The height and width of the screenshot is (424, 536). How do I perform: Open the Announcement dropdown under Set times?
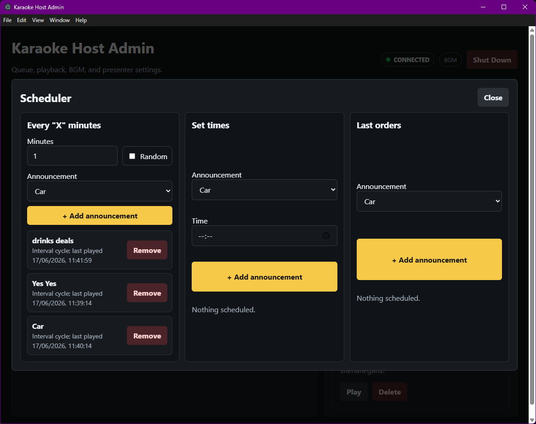[x=264, y=190]
